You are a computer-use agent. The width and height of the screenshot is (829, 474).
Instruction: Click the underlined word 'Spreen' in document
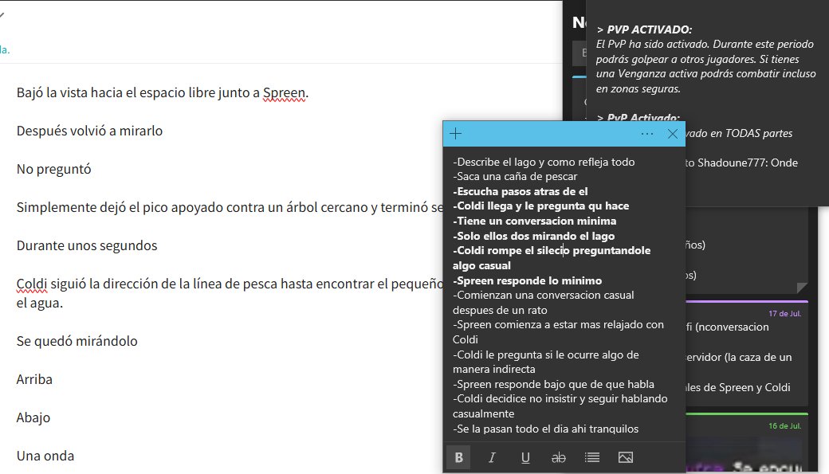tap(284, 93)
